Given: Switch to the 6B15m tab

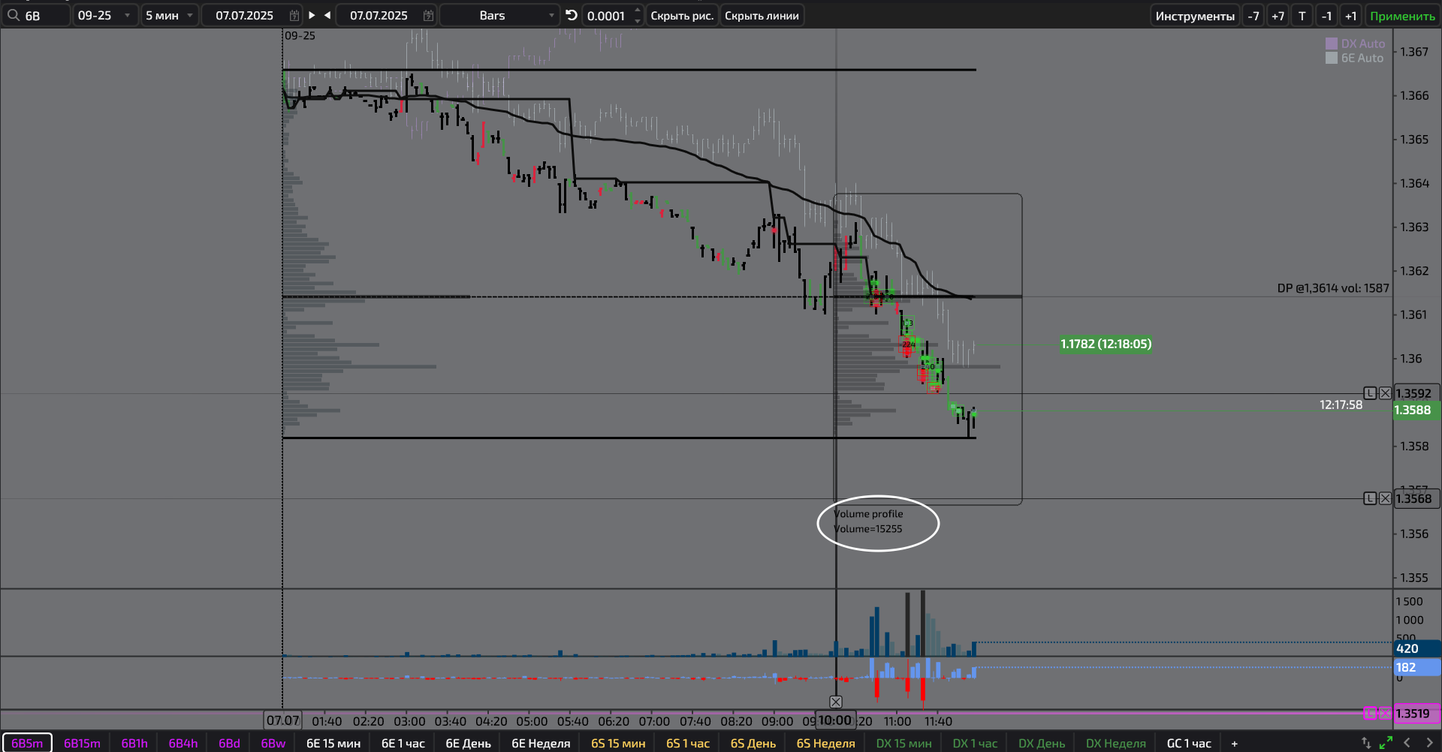Looking at the screenshot, I should (82, 743).
